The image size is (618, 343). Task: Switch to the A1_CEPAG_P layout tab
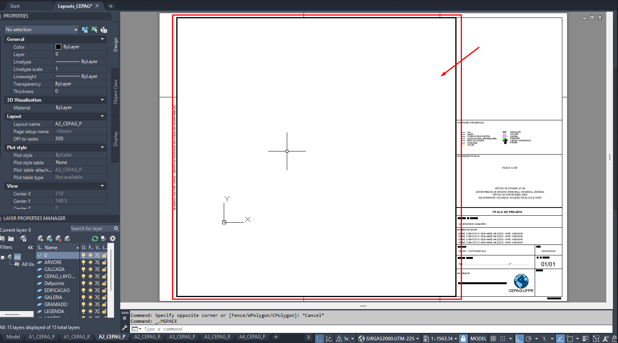(42, 337)
